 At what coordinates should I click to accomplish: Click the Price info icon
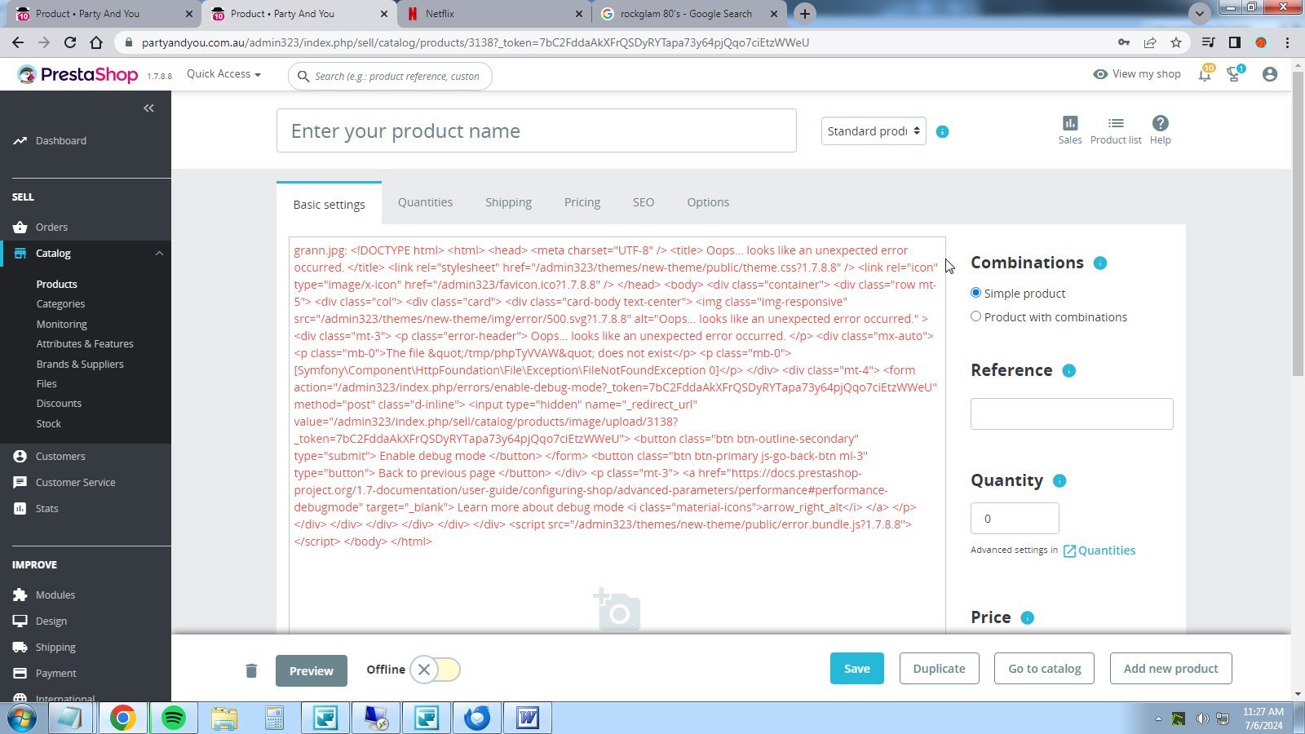[x=1027, y=617]
